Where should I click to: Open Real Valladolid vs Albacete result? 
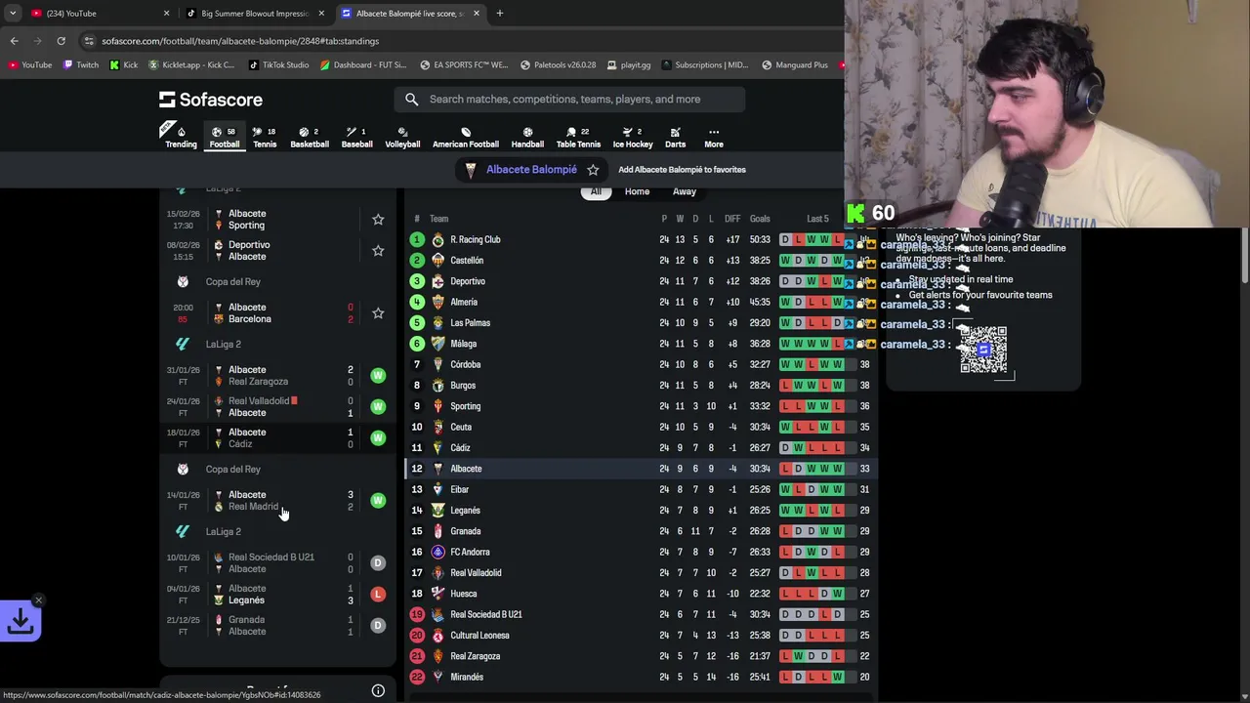pos(278,407)
